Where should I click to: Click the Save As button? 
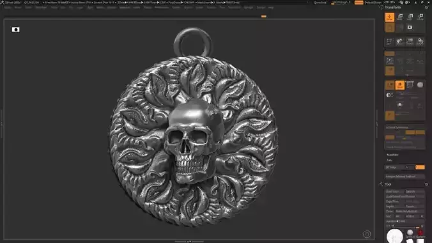[x=415, y=191]
